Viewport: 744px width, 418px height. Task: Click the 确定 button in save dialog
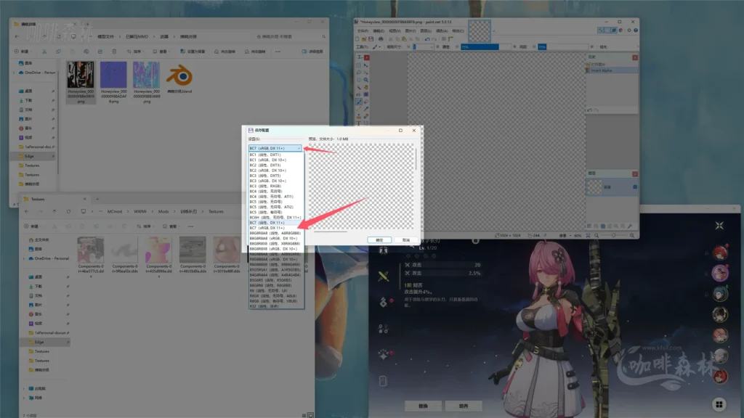click(x=379, y=239)
